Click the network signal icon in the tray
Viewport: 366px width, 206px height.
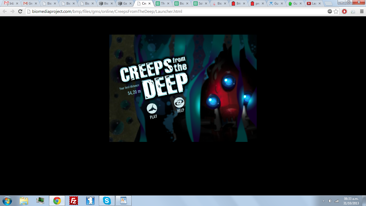point(336,201)
